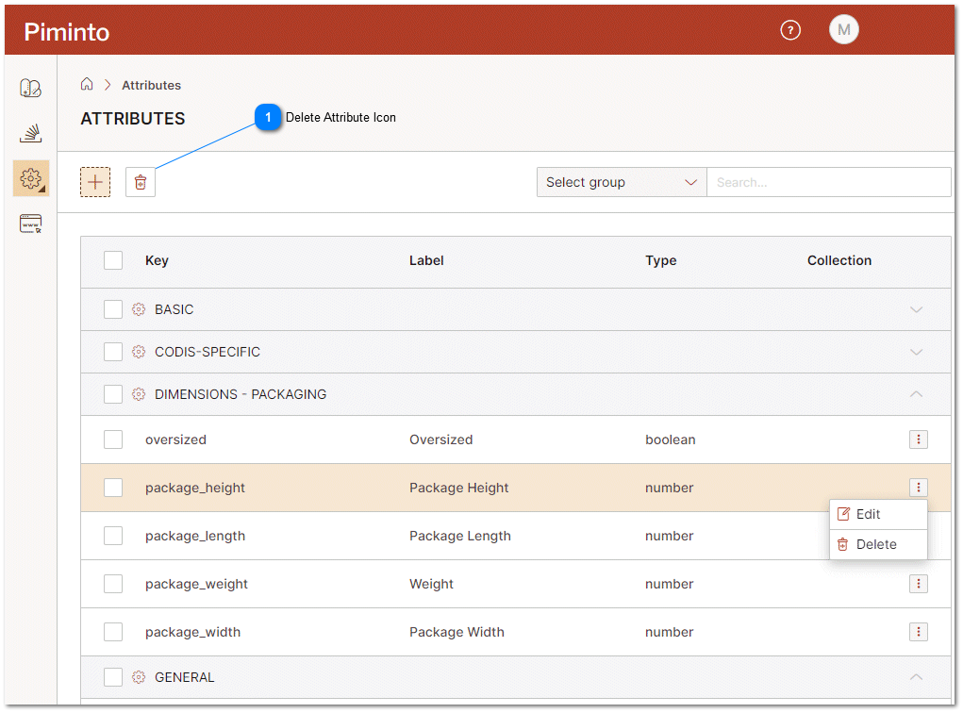Viewport: 963px width, 713px height.
Task: Open the kebab menu for oversized row
Action: click(x=918, y=439)
